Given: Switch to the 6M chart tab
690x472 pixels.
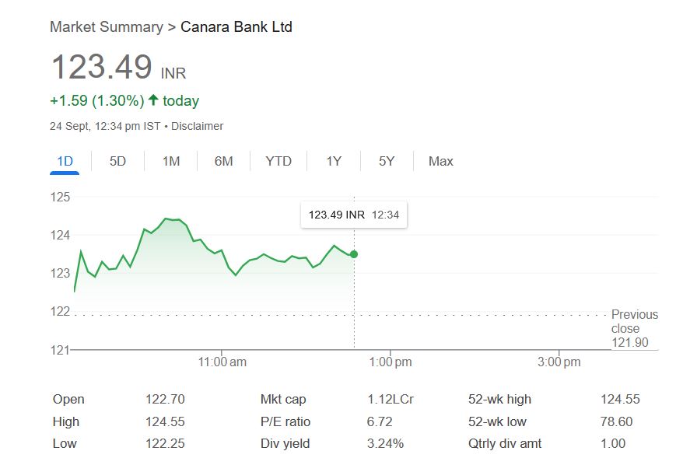Looking at the screenshot, I should coord(224,162).
